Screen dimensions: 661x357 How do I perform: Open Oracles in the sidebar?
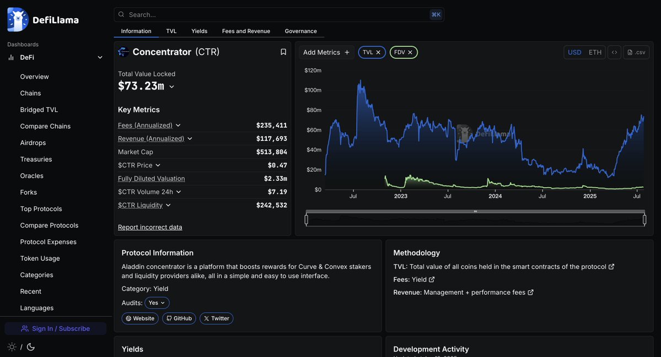tap(31, 176)
